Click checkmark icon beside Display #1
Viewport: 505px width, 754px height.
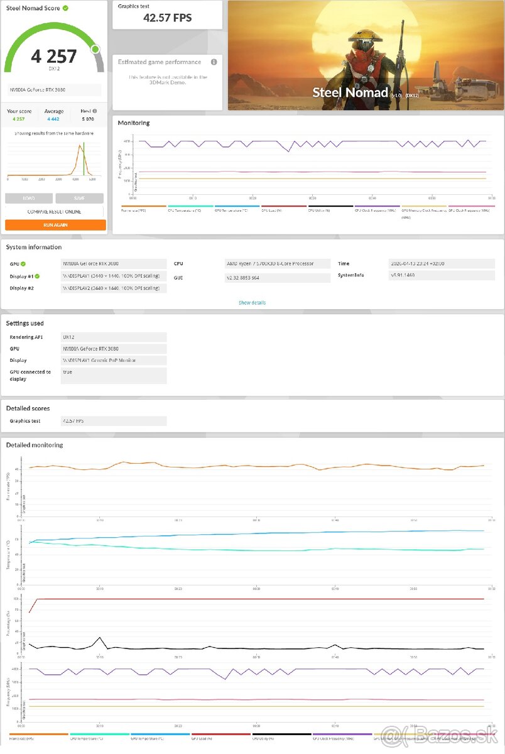(36, 275)
